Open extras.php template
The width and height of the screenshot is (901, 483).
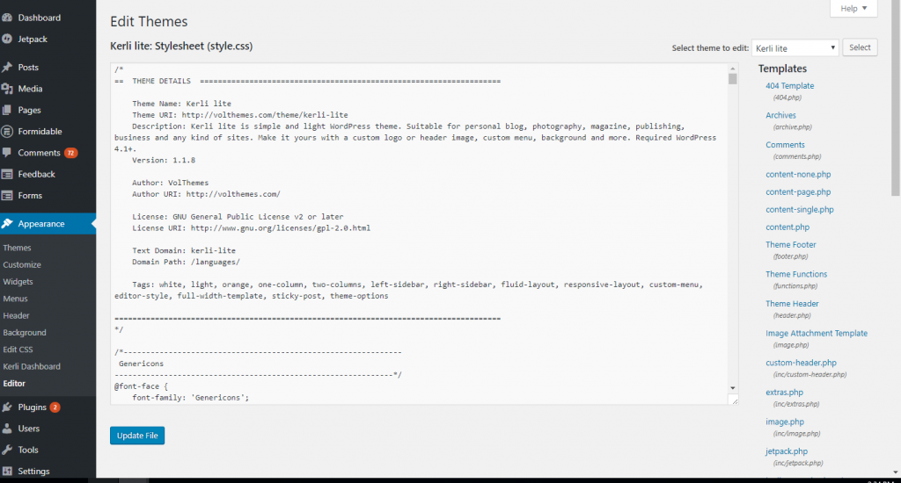click(x=784, y=393)
